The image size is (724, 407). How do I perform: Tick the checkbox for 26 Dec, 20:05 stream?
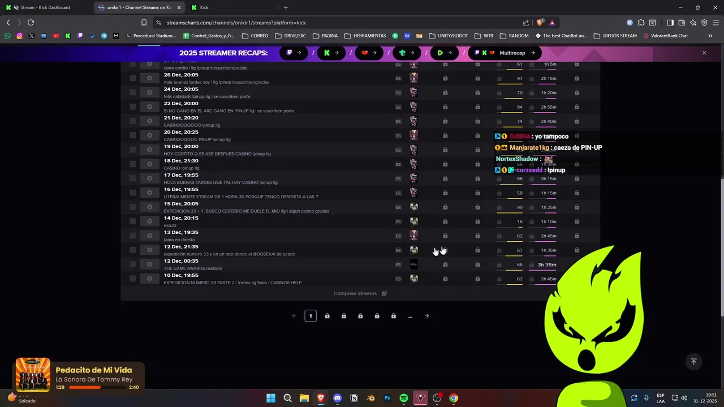(x=133, y=78)
